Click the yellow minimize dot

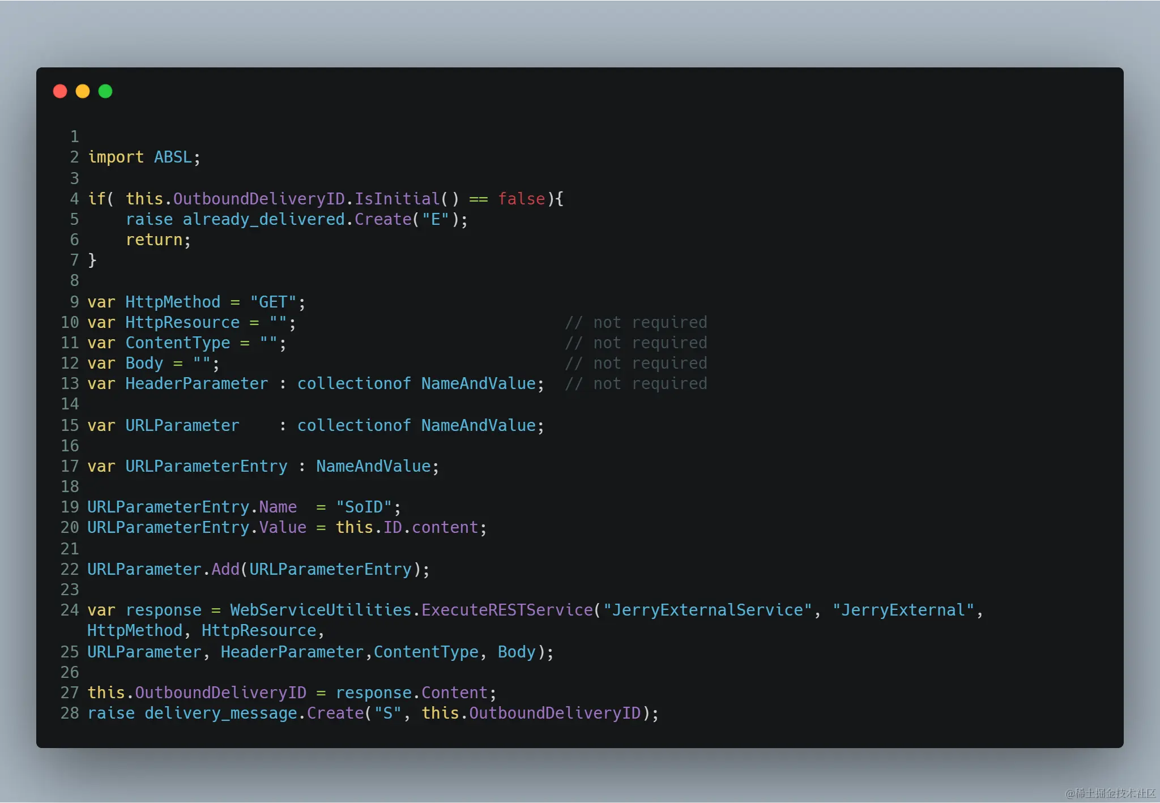(x=83, y=91)
